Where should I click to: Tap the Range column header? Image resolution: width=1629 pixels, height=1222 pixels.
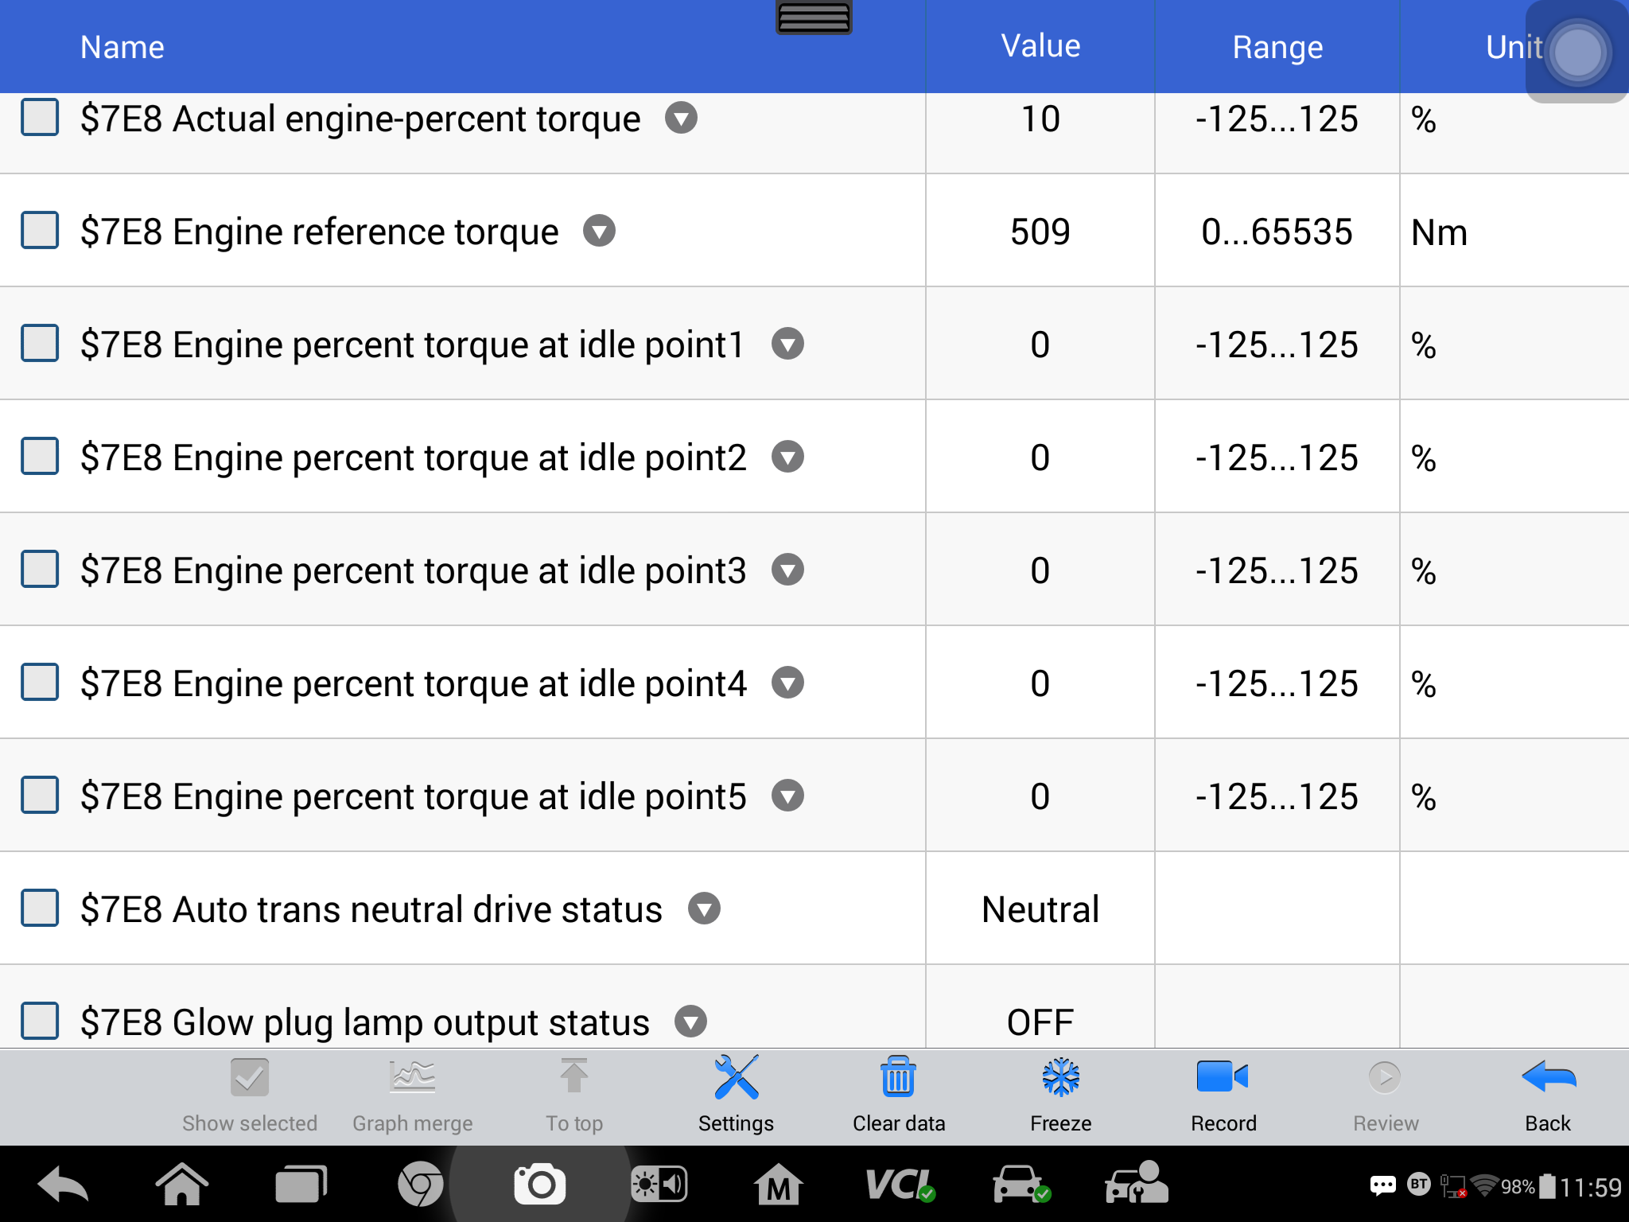[1277, 48]
